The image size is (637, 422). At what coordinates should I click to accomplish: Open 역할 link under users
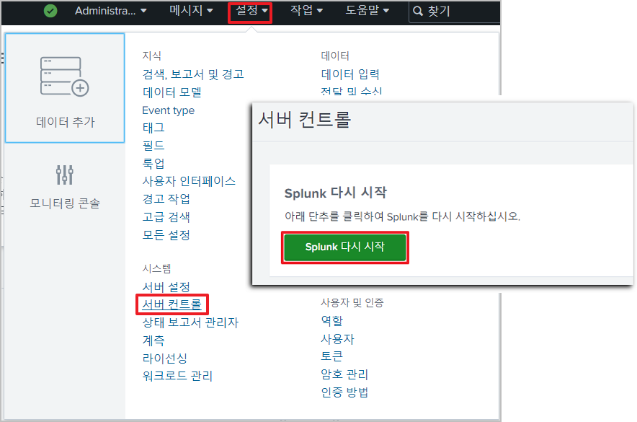332,321
